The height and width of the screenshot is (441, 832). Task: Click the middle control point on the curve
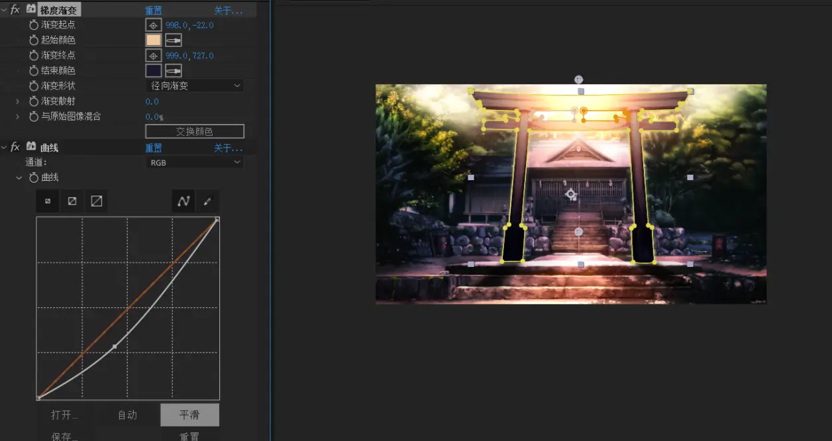tap(115, 346)
